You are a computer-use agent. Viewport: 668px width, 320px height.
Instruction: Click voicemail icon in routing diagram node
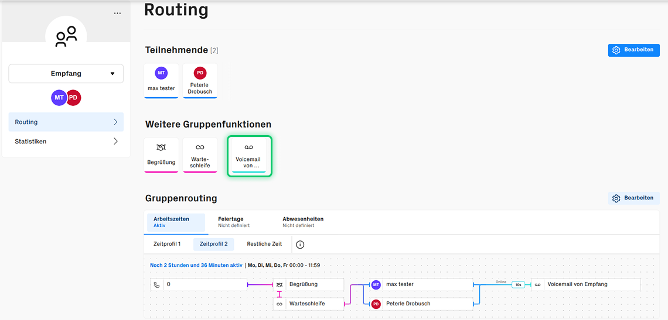pyautogui.click(x=538, y=284)
